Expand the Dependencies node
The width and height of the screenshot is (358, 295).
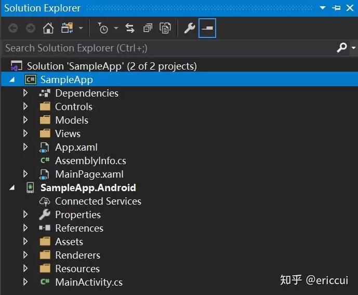pyautogui.click(x=25, y=93)
